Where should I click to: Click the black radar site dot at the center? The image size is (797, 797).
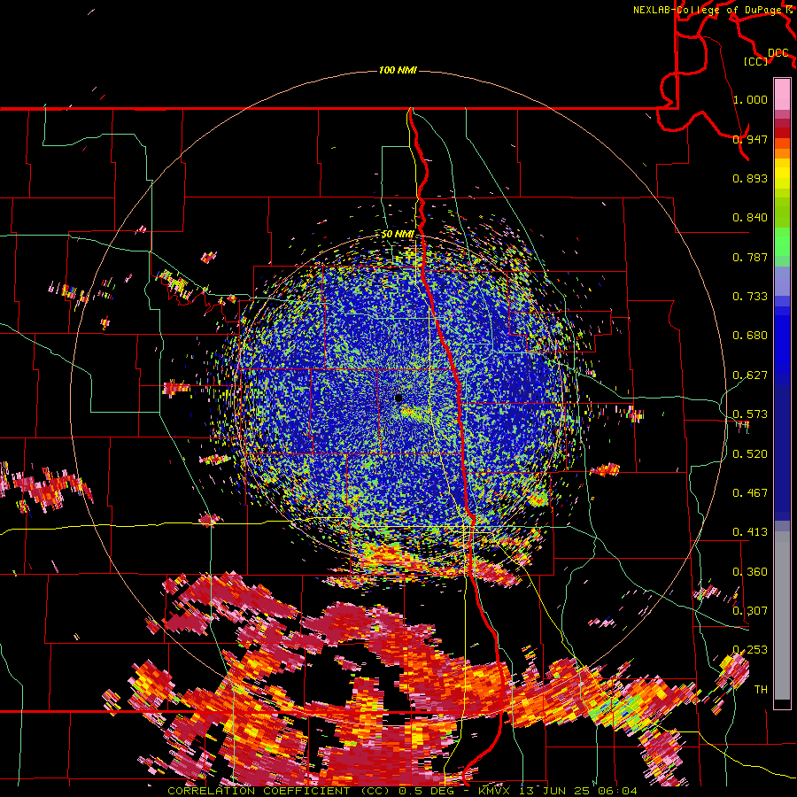pos(398,398)
